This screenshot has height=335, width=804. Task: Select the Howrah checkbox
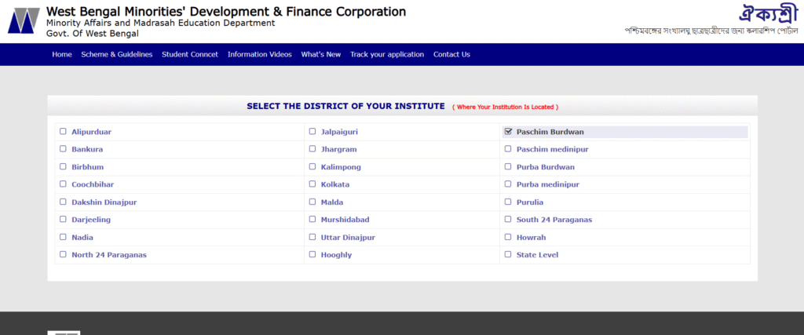pos(508,237)
